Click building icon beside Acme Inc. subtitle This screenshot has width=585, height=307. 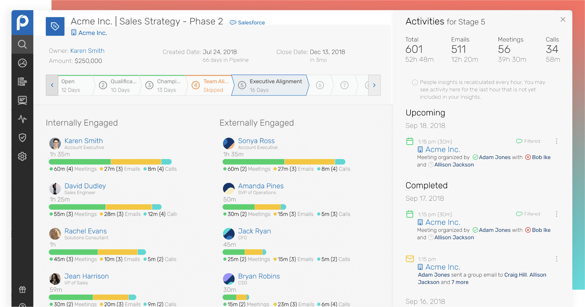tap(74, 33)
